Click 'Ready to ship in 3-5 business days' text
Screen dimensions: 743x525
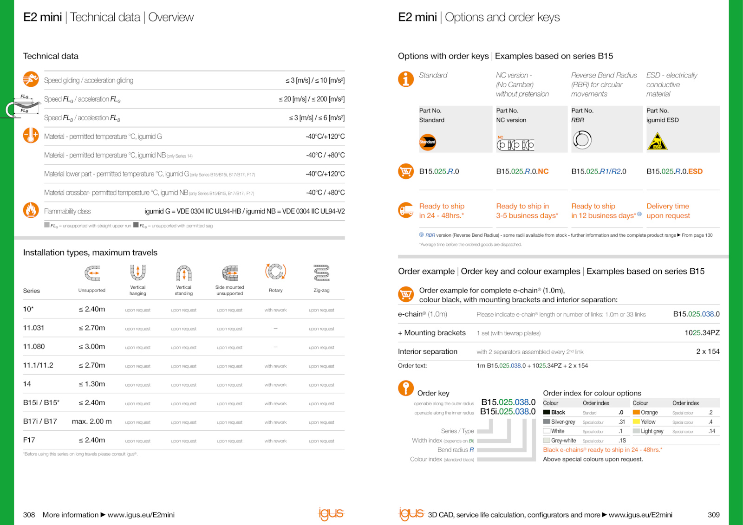pyautogui.click(x=527, y=211)
